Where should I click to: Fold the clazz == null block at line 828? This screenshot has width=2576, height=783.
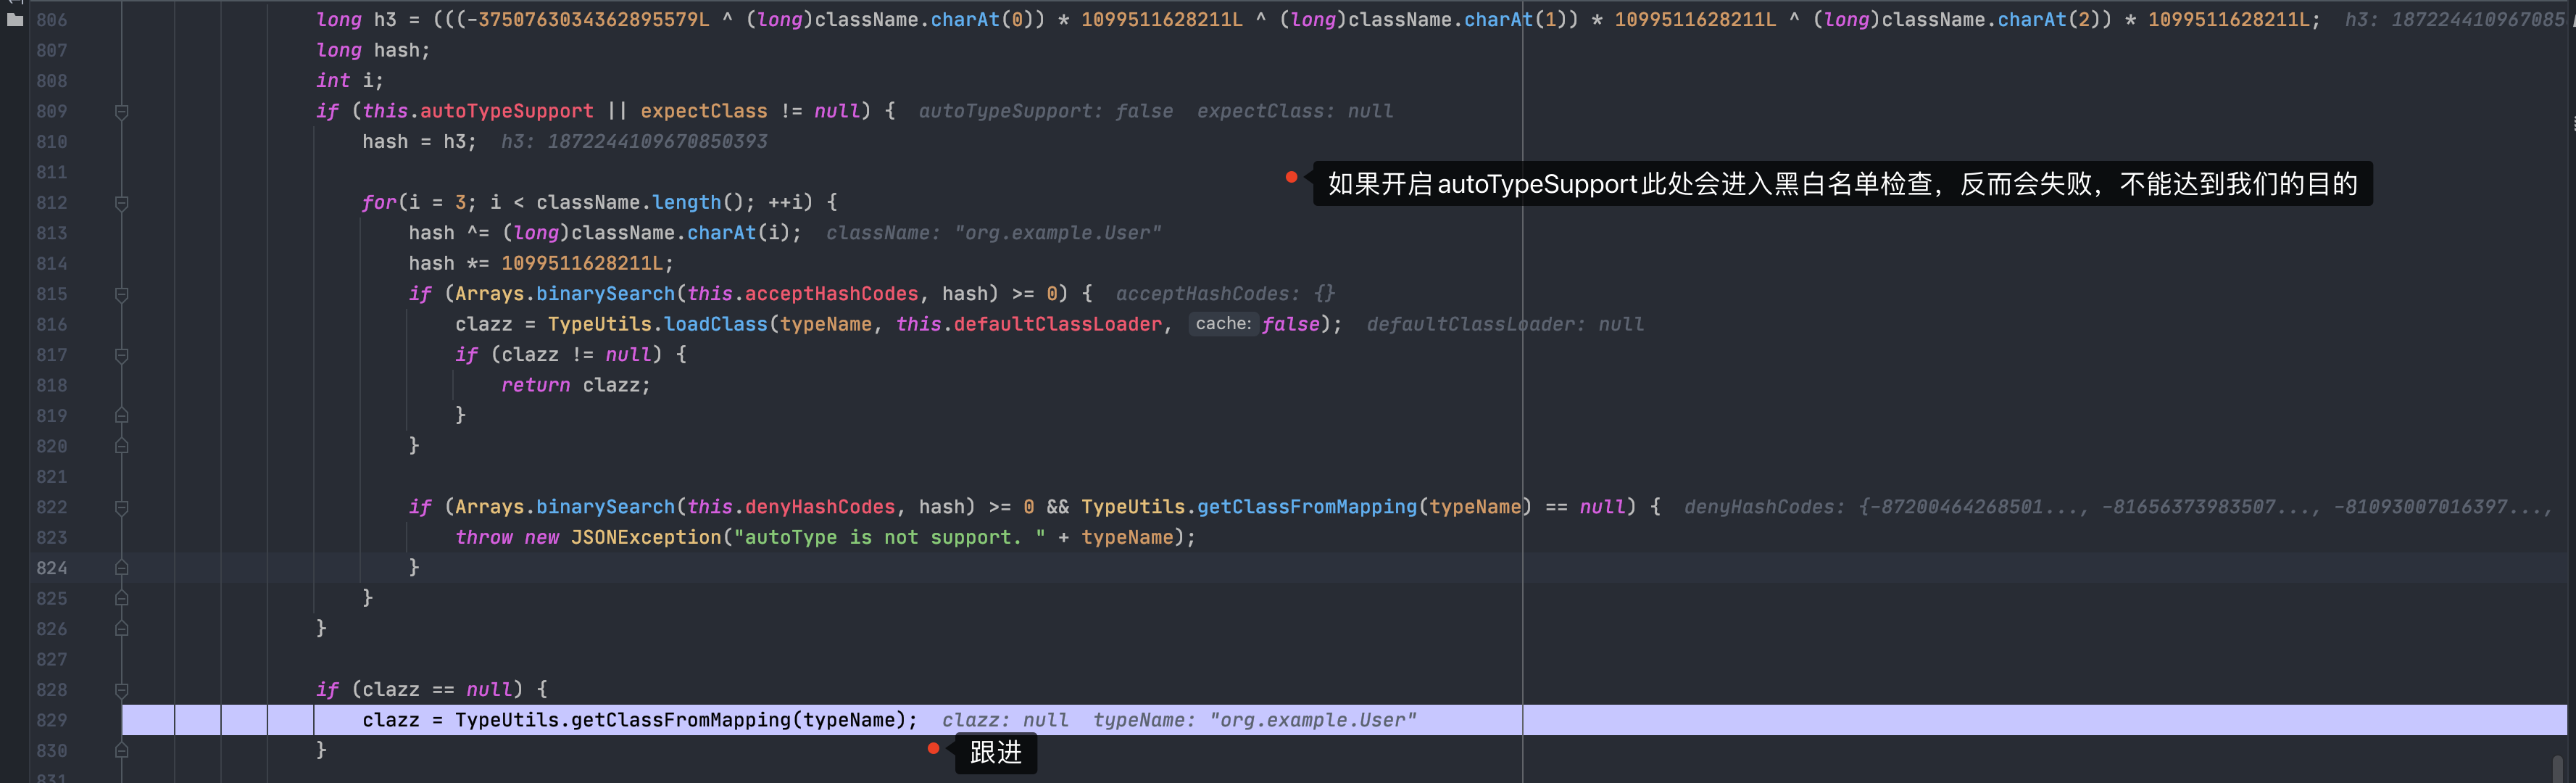[x=121, y=690]
